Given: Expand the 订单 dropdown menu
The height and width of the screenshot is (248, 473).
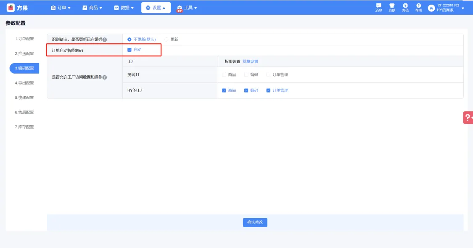Looking at the screenshot, I should [x=61, y=8].
